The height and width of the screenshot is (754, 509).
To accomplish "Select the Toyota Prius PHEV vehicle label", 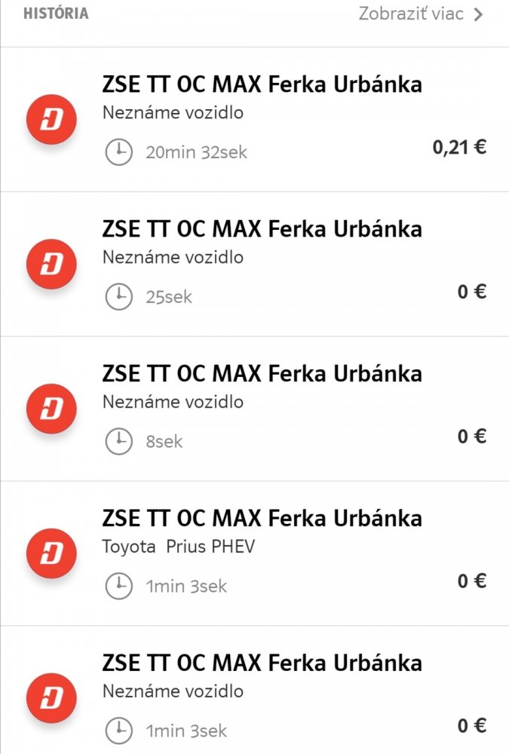I will coord(179,547).
